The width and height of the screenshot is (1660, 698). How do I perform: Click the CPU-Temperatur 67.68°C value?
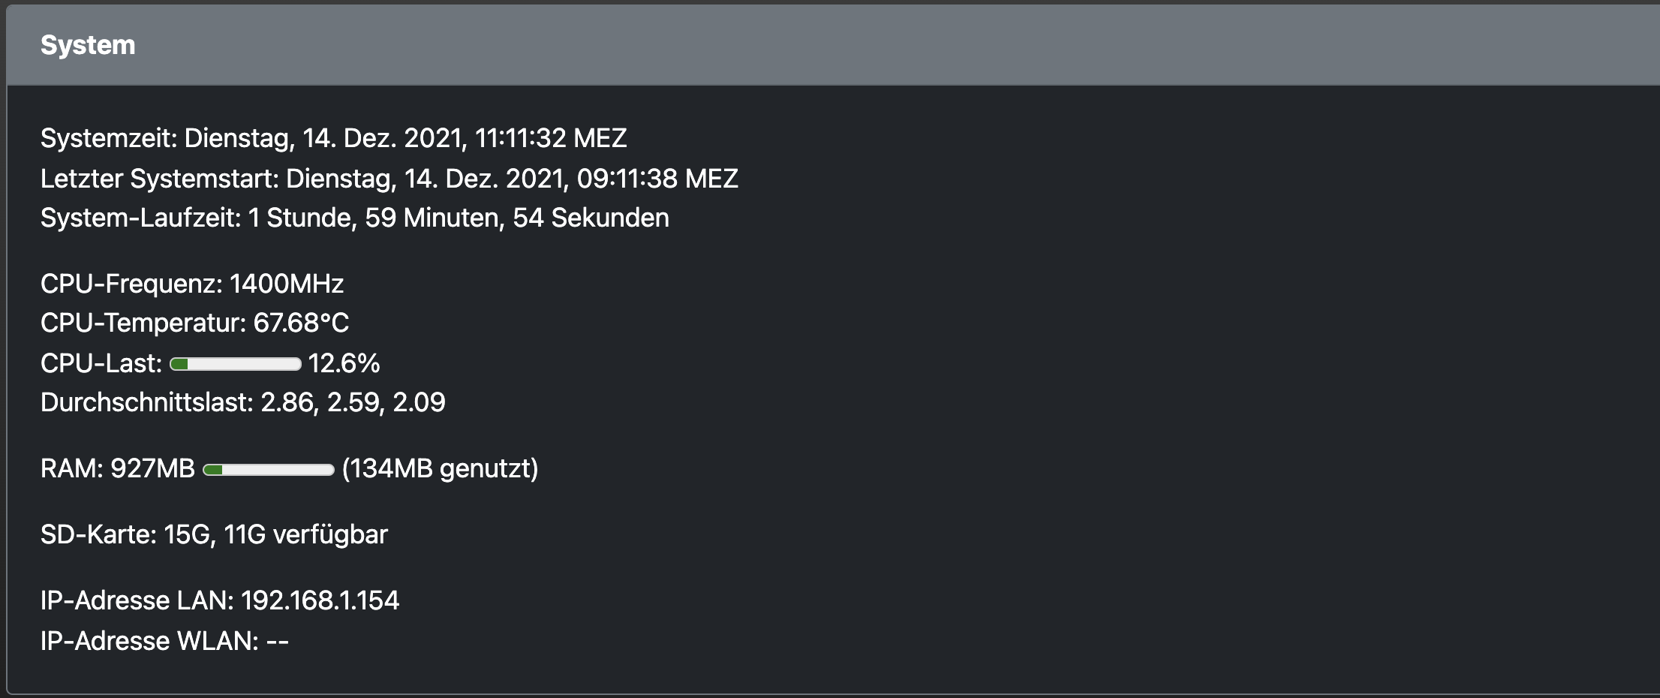tap(301, 323)
